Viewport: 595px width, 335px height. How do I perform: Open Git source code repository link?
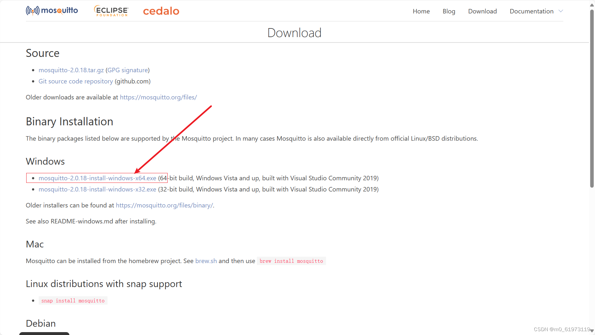click(75, 81)
